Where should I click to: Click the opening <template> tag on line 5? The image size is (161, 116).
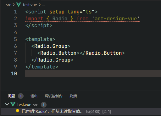coord(40,39)
